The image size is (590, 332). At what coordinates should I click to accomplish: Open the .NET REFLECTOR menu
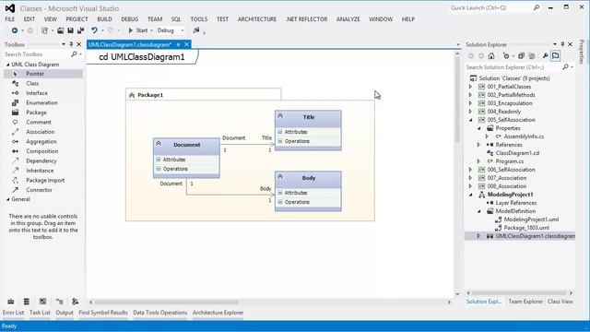[x=306, y=19]
